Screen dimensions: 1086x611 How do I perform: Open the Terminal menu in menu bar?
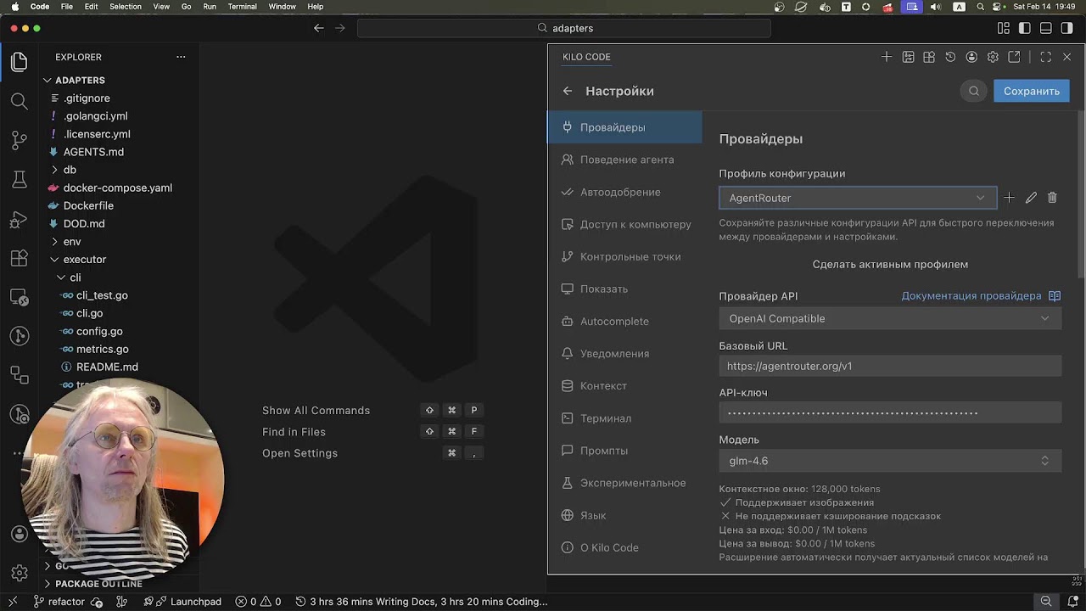(242, 7)
